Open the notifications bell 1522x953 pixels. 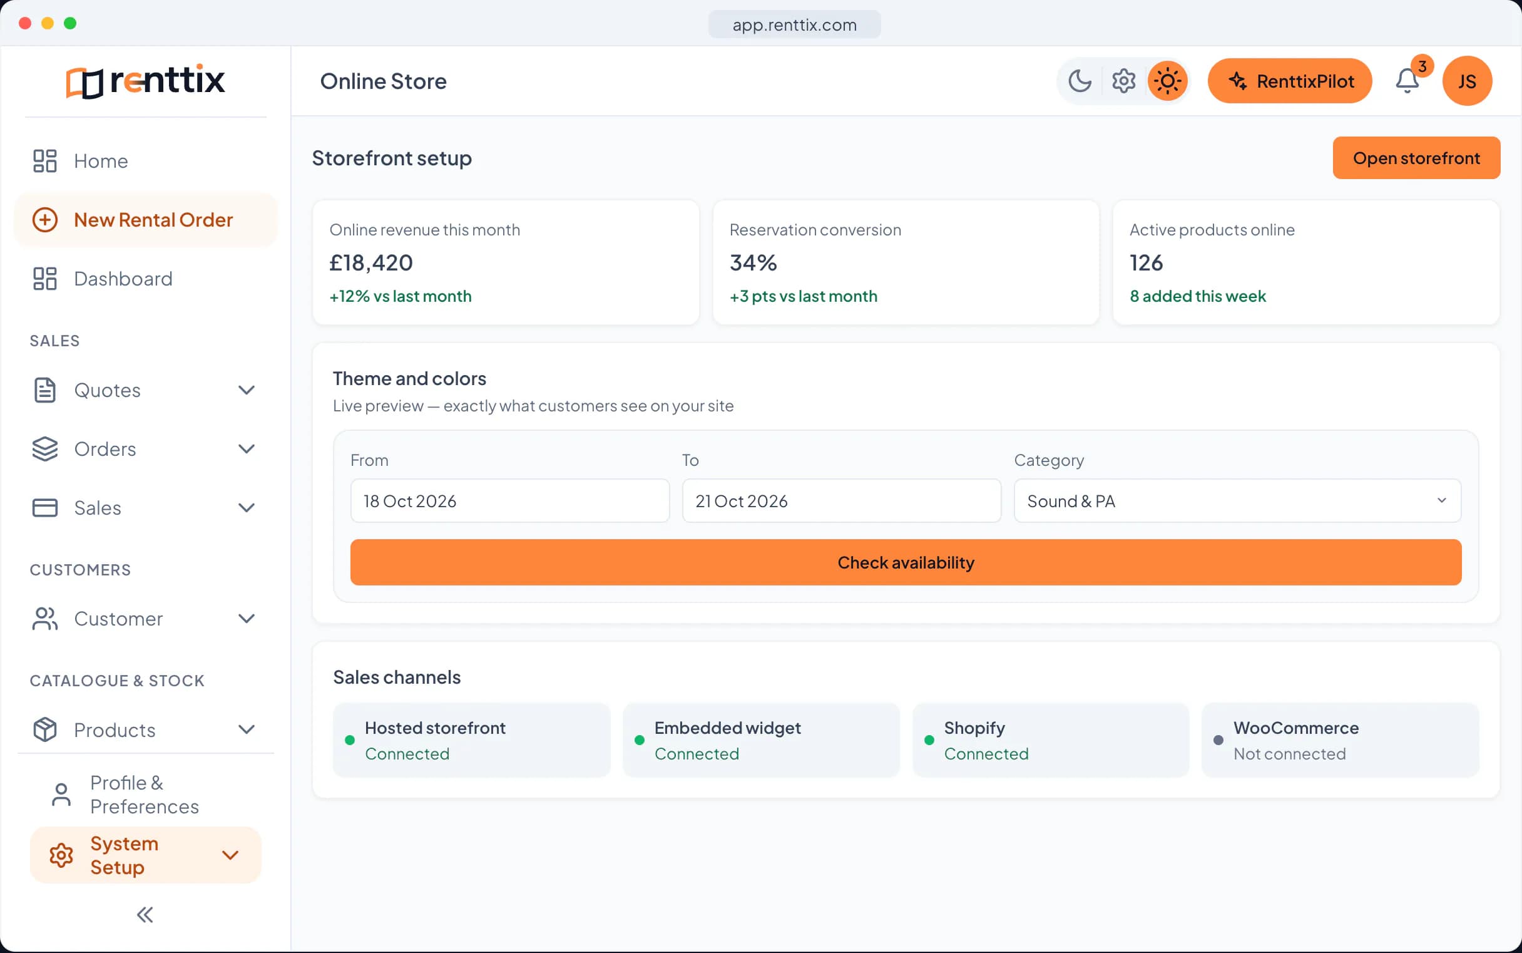[x=1407, y=81]
